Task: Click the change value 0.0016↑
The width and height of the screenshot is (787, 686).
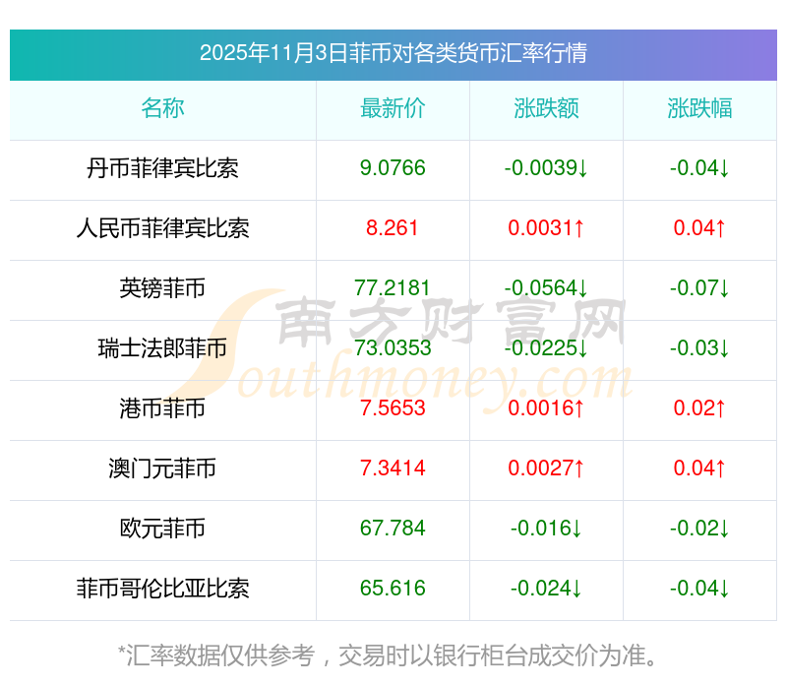Action: pos(546,408)
